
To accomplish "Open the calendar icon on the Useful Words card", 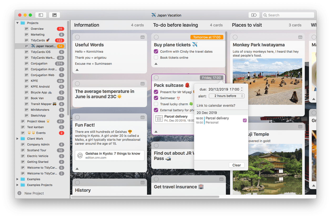I will 143,37.
